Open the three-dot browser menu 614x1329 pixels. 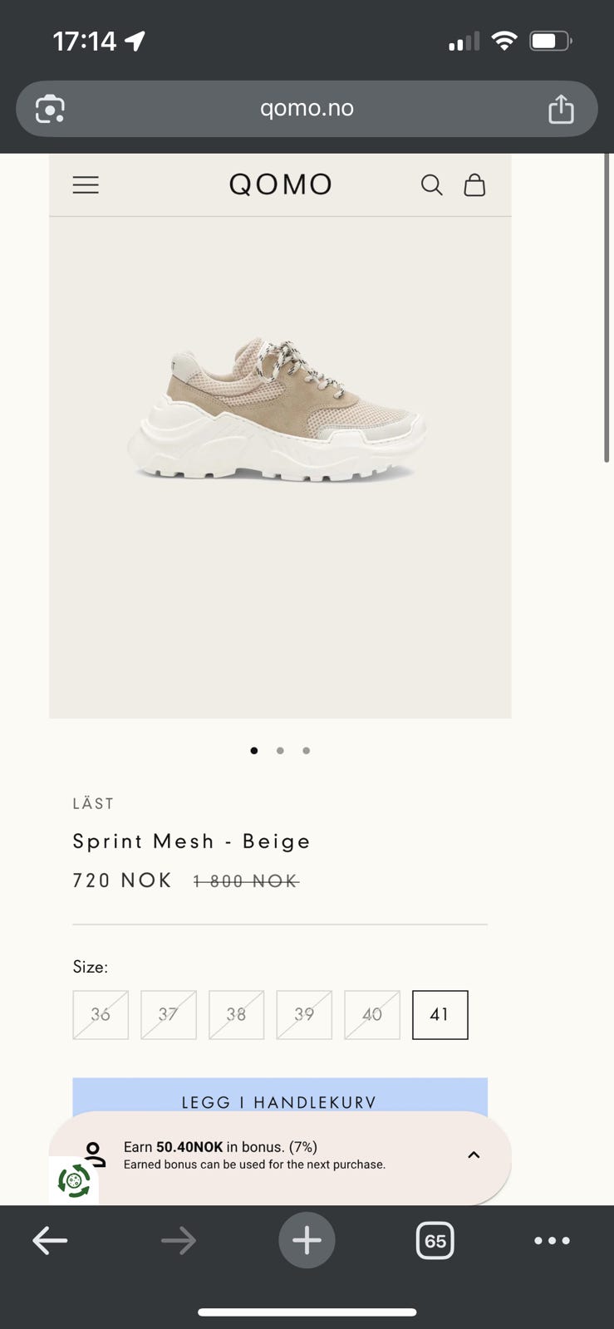pyautogui.click(x=552, y=1241)
